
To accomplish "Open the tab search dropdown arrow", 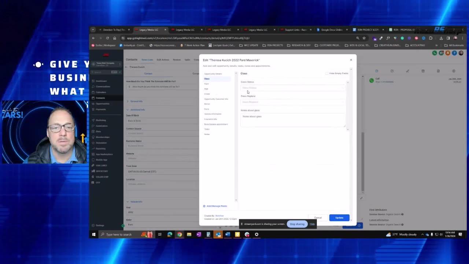I will click(x=93, y=30).
